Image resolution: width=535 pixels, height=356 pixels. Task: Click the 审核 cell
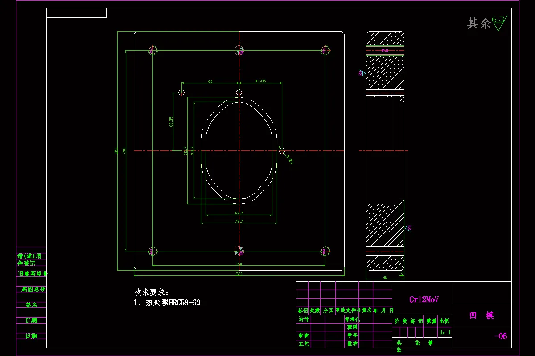303,336
